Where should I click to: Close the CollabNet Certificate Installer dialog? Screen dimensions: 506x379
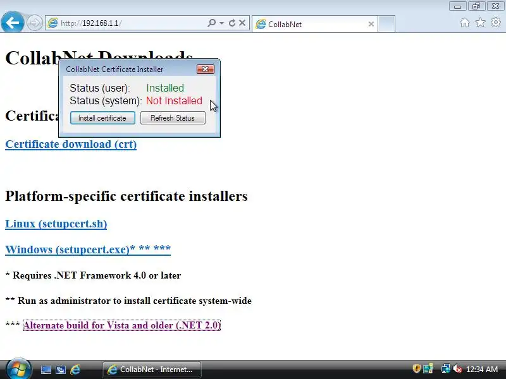click(x=205, y=69)
